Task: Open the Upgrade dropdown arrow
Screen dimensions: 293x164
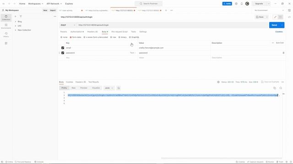Action: pos(269,4)
